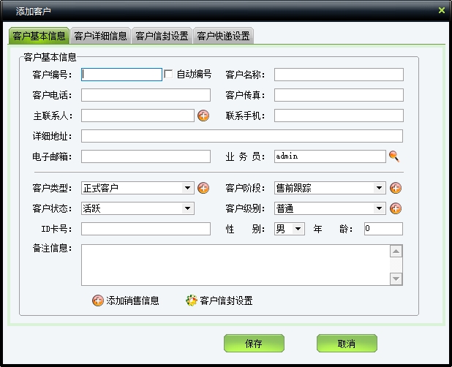This screenshot has height=367, width=452.
Task: Enable the 自动编号 checkbox
Action: coord(169,74)
